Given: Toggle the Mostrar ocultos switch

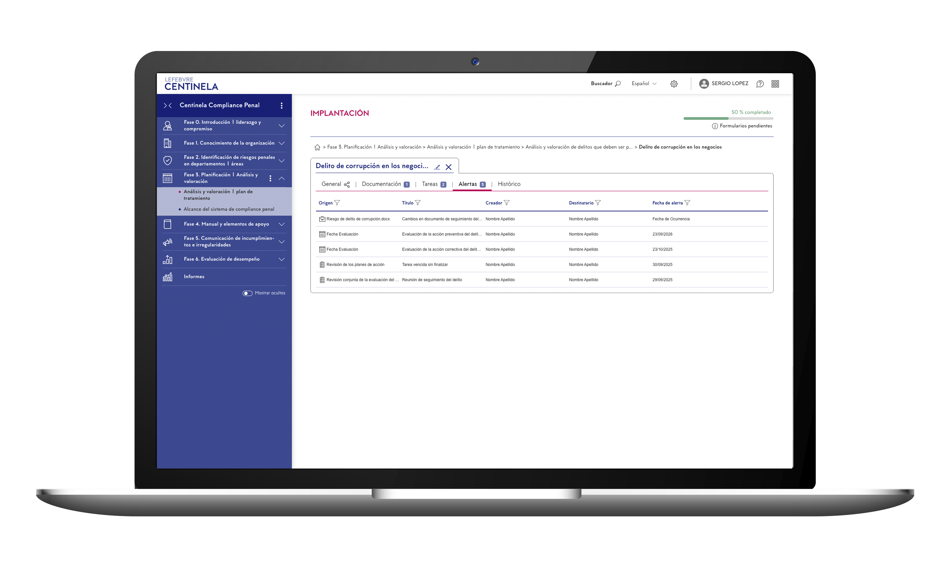Looking at the screenshot, I should coord(248,293).
